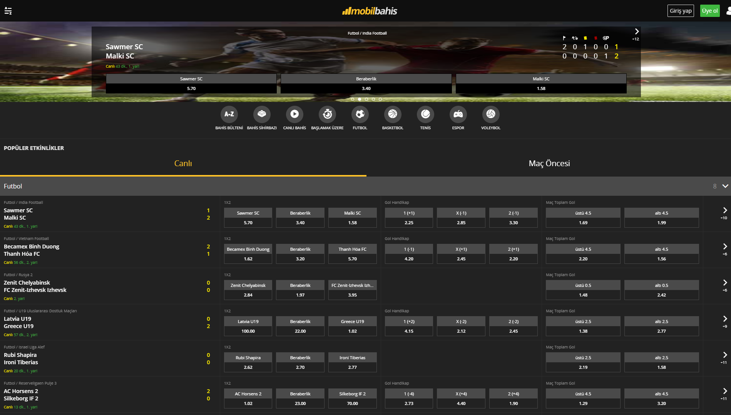Collapse the Futbol section chevron
The height and width of the screenshot is (415, 731).
click(x=725, y=186)
